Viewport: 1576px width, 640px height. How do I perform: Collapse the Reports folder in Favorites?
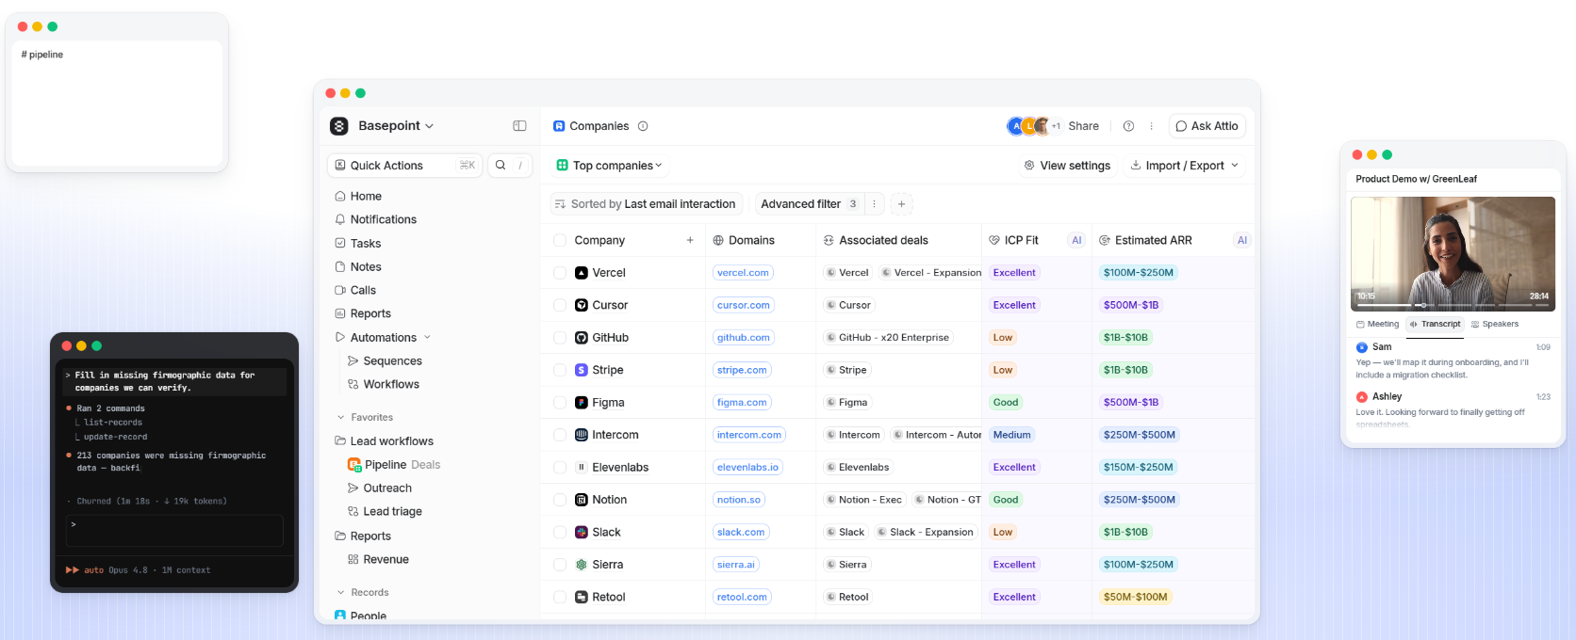[x=363, y=536]
